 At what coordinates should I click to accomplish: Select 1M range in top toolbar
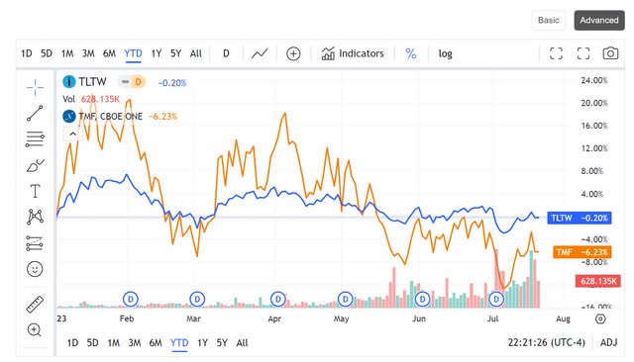pos(67,53)
